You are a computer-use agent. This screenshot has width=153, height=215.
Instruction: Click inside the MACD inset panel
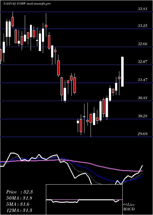[x=84, y=200]
